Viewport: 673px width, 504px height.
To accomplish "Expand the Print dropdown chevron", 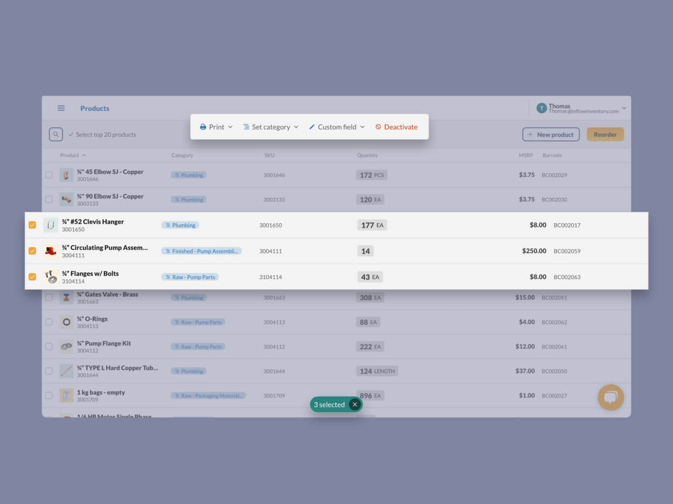I will click(230, 127).
